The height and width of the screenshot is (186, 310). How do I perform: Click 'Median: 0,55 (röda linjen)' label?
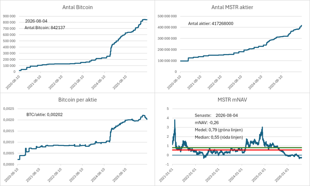[219, 137]
